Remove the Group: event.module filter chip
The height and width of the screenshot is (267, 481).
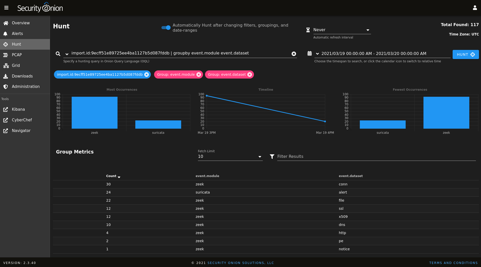coord(199,74)
